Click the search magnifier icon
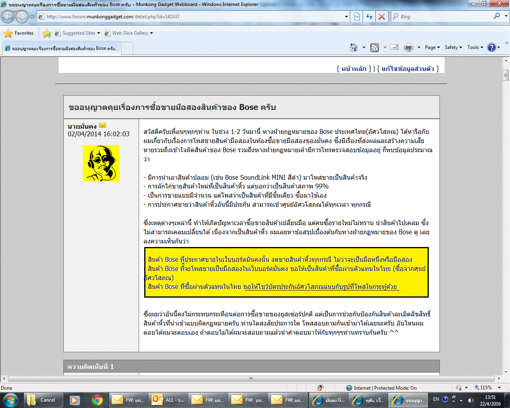Image resolution: width=510 pixels, height=408 pixels. (497, 16)
